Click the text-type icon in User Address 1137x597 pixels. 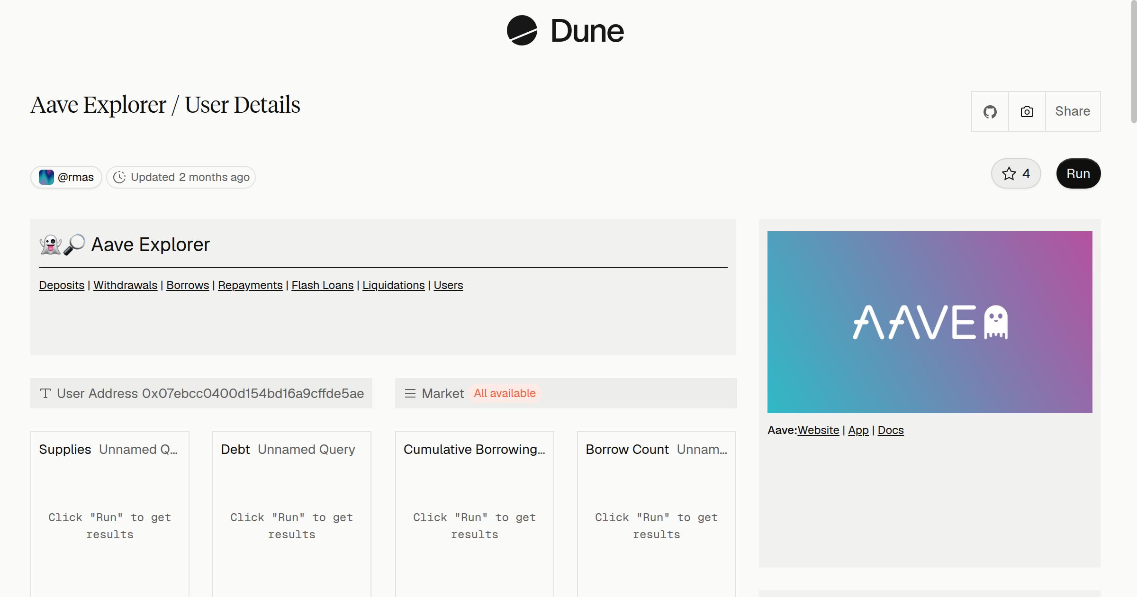pos(45,393)
